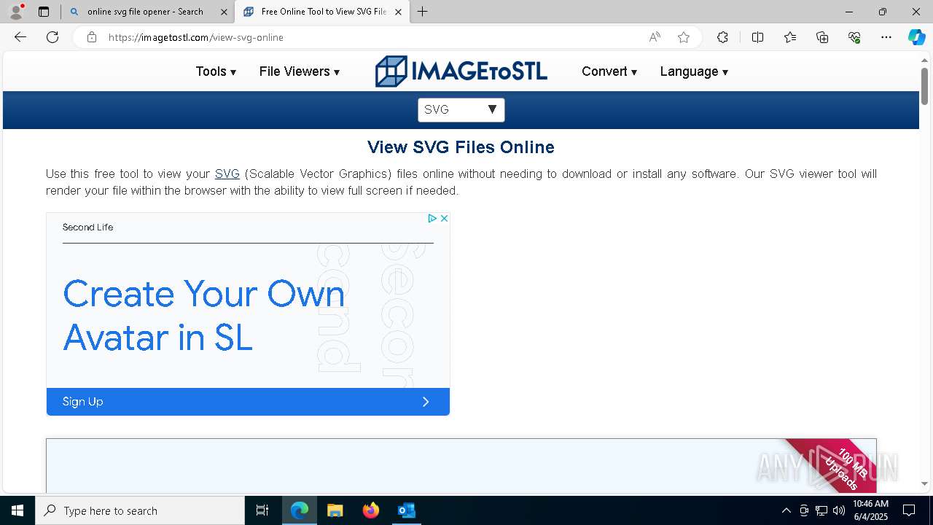
Task: Click View SVG Files Online heading
Action: 461,147
